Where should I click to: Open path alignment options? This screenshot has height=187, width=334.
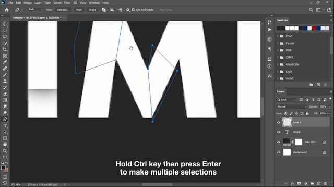[x=112, y=10]
